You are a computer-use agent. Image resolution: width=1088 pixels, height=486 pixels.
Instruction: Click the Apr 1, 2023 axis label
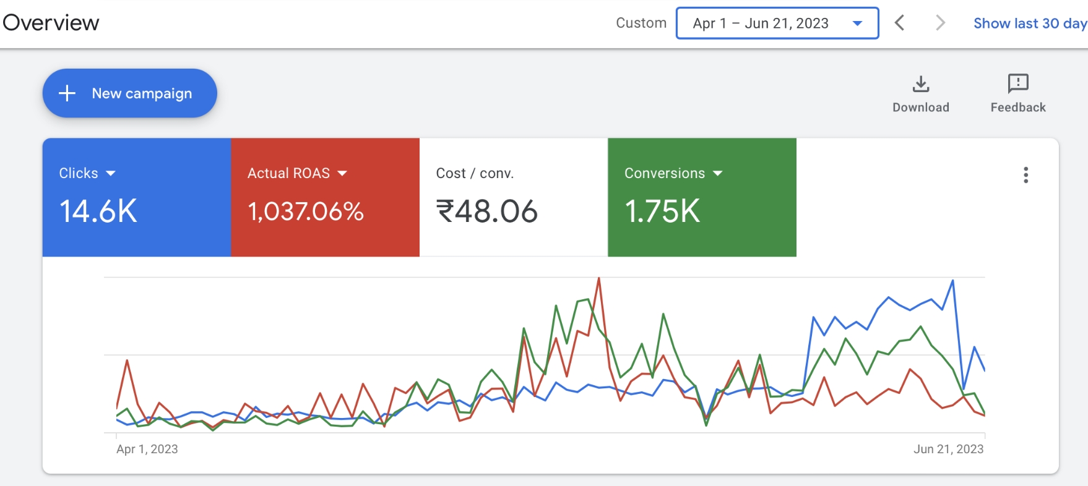click(x=147, y=449)
